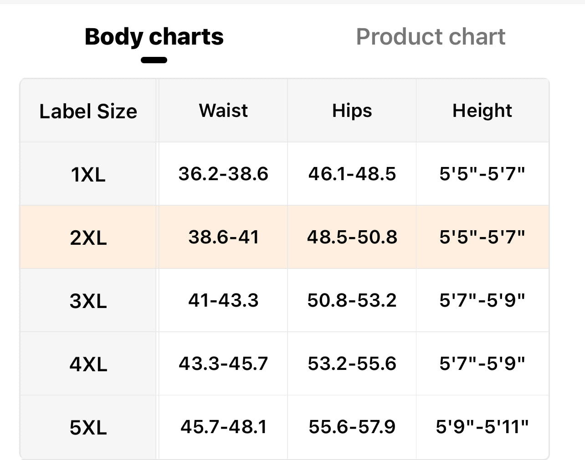Pick the 4XL size row label

(88, 364)
